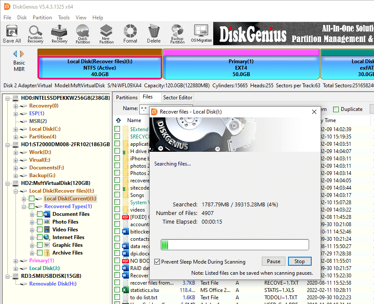Viewport: 374px width, 304px height.
Task: Switch to the Sector Editor tab
Action: (178, 98)
